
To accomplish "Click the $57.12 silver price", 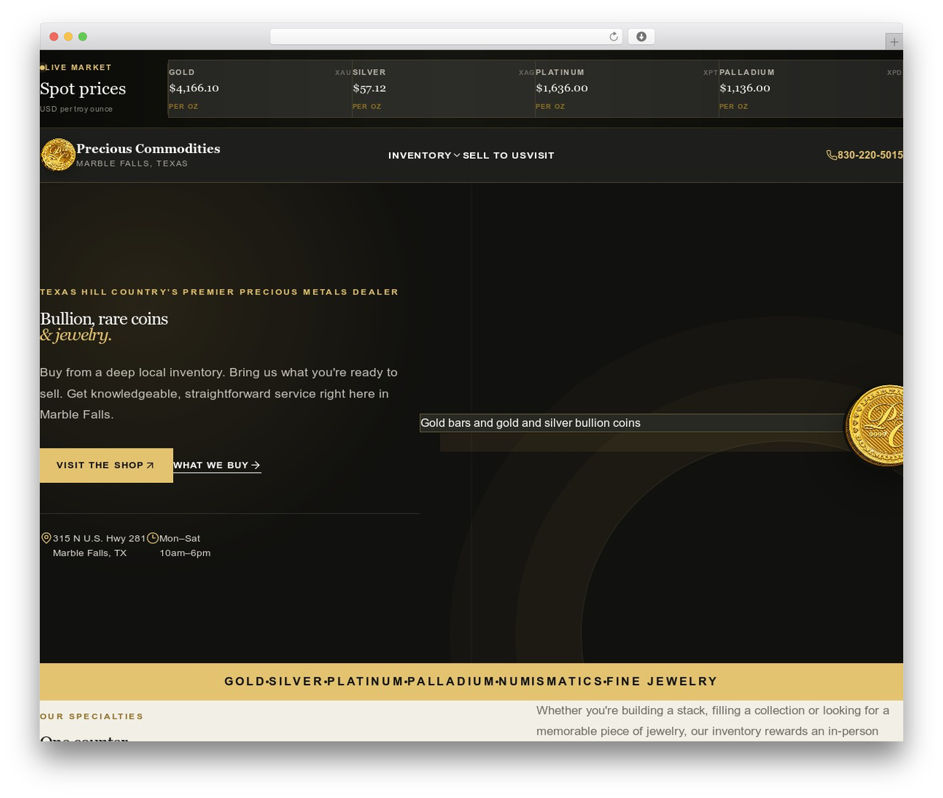I will [369, 88].
